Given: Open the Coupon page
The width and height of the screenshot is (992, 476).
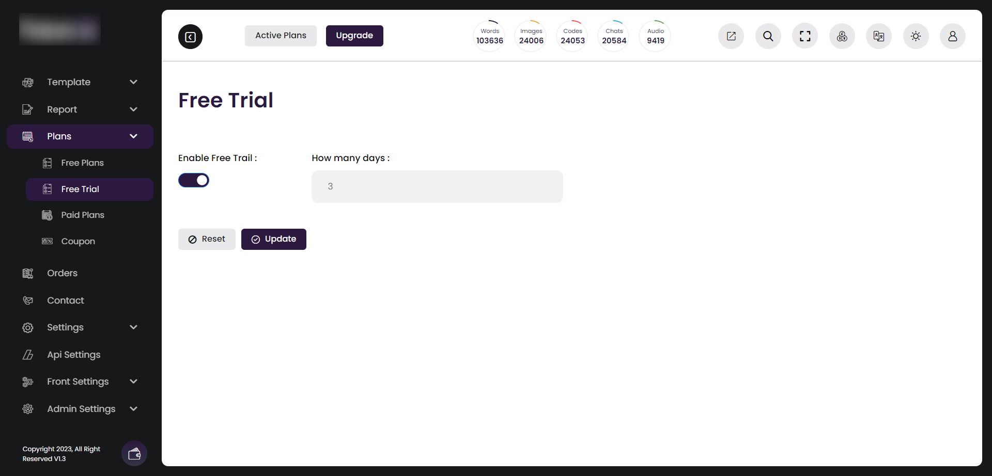Looking at the screenshot, I should (x=78, y=241).
